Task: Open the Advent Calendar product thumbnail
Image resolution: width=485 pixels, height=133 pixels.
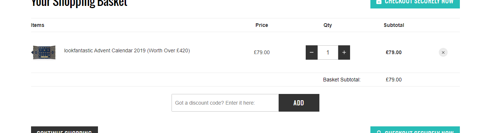Action: click(44, 52)
